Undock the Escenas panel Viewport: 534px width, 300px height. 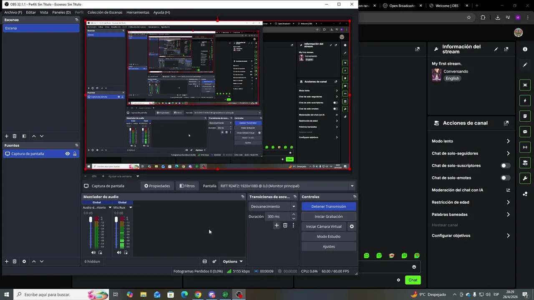click(76, 20)
